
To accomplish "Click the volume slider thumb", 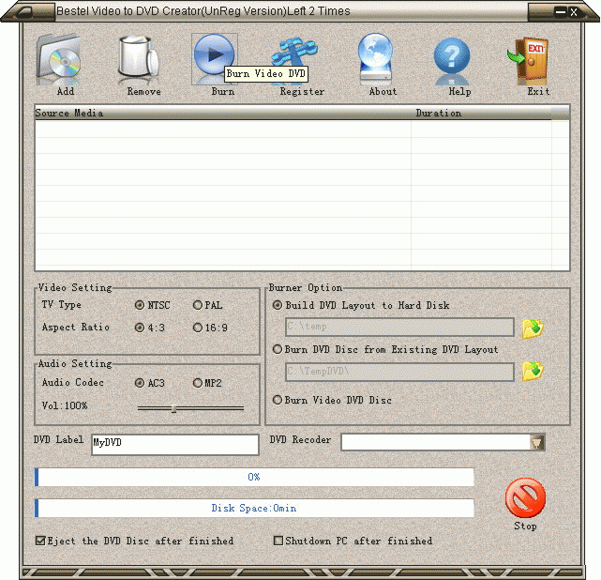I will click(x=173, y=408).
